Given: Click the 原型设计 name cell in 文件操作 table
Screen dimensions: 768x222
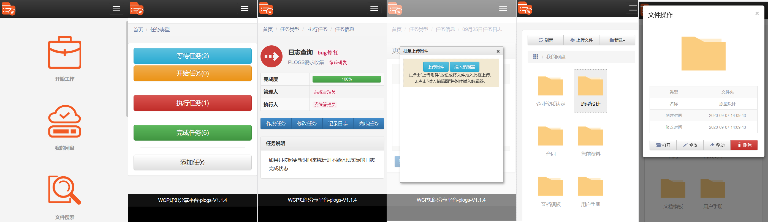Looking at the screenshot, I should point(728,104).
